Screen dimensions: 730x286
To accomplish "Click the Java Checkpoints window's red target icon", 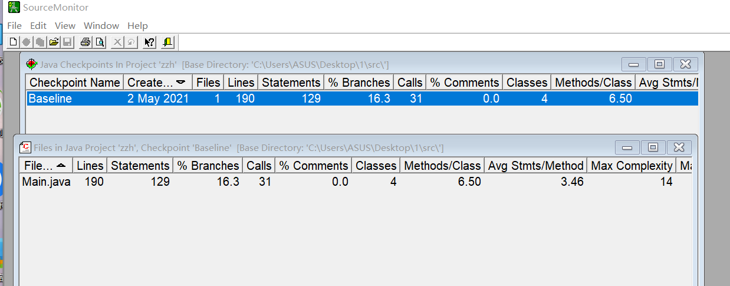I will click(x=32, y=64).
